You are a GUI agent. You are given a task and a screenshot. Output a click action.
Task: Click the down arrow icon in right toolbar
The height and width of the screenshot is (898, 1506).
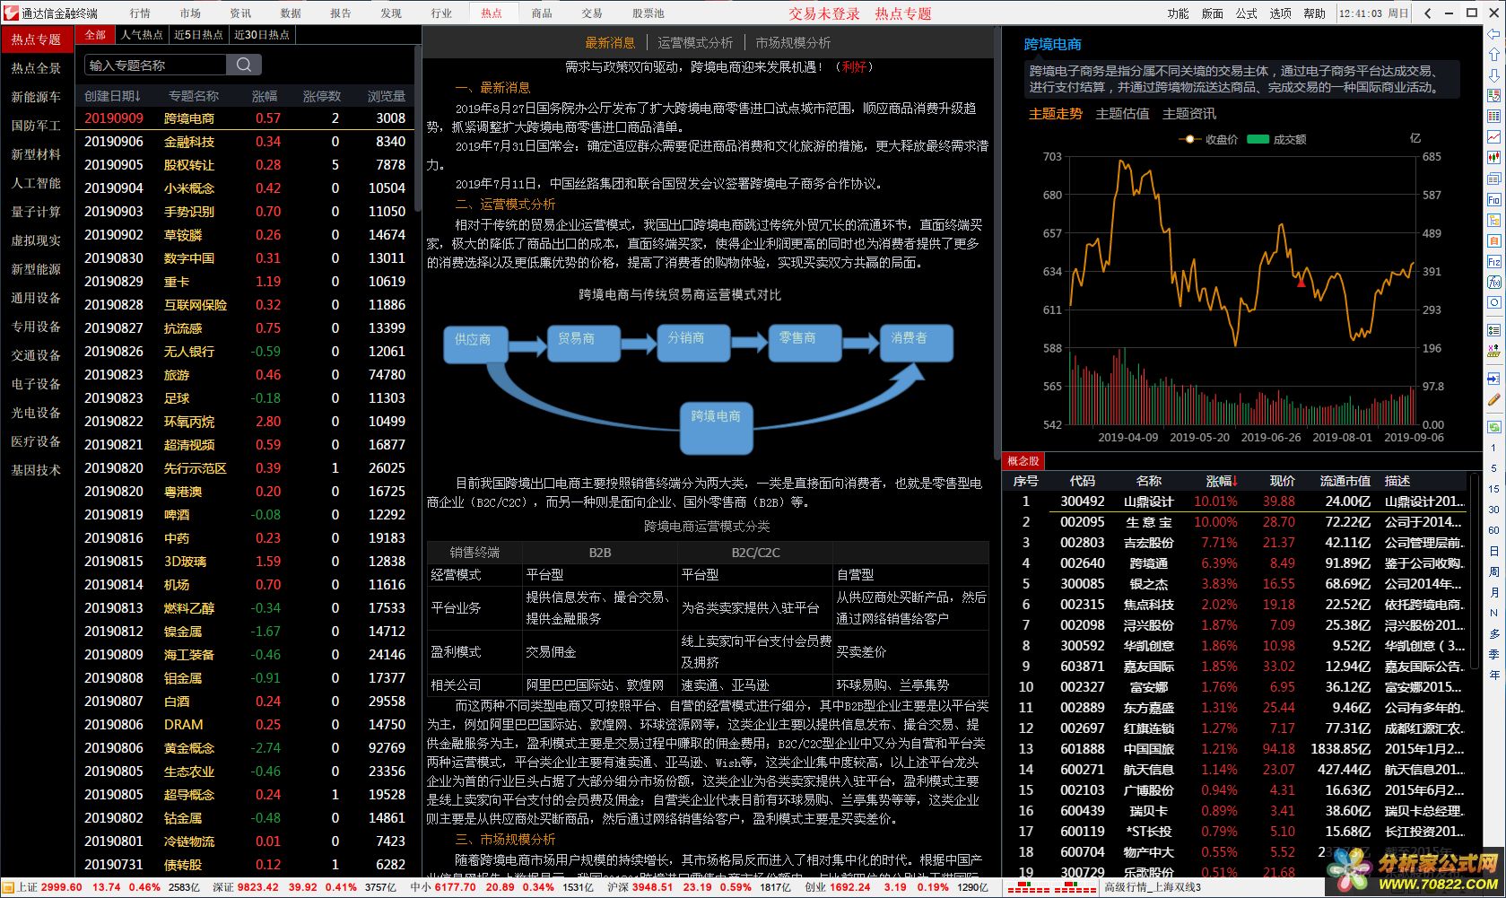tap(1493, 75)
